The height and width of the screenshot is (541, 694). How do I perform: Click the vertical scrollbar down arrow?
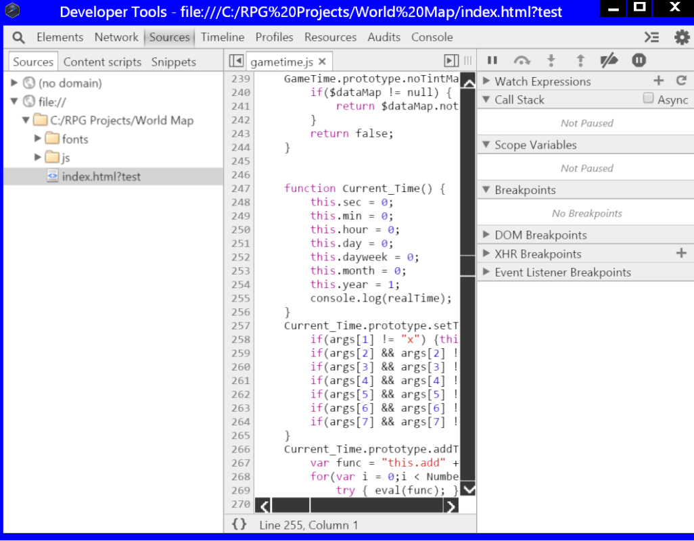(468, 488)
